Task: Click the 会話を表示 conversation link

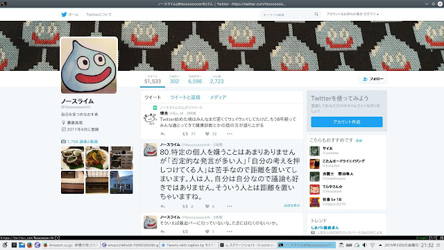Action: point(291,206)
